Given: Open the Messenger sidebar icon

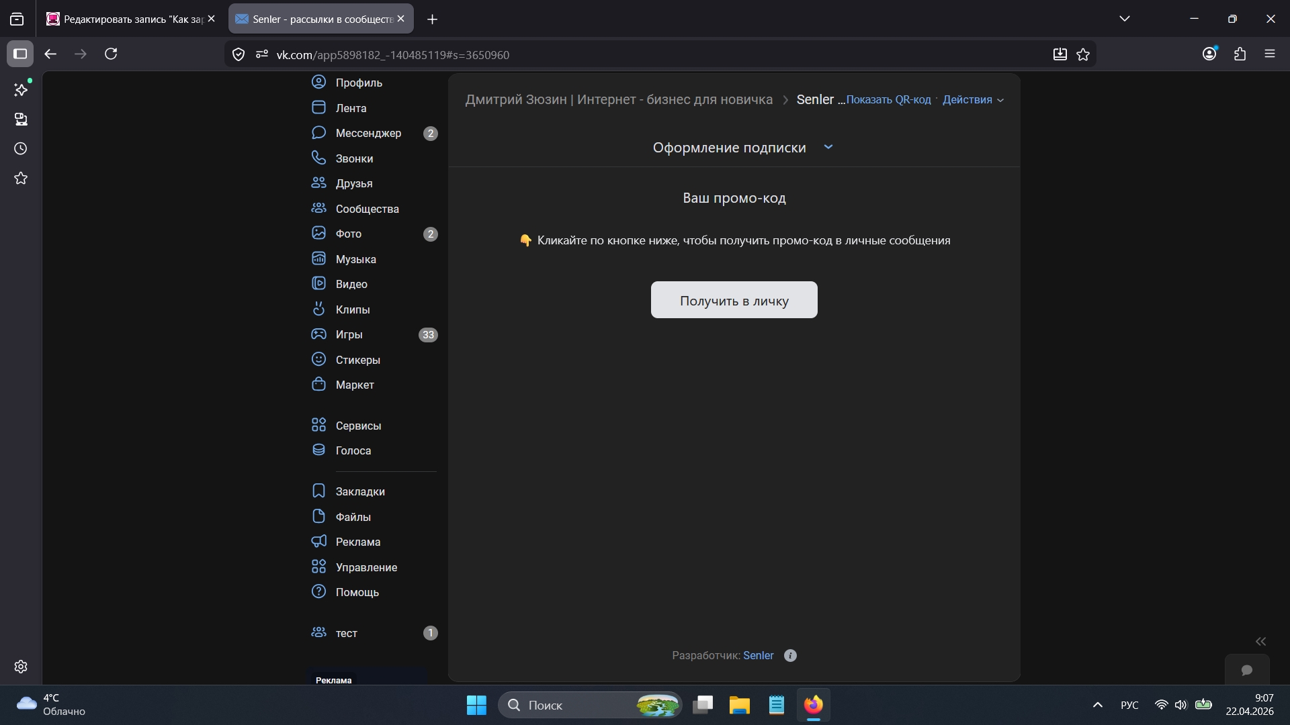Looking at the screenshot, I should [318, 133].
